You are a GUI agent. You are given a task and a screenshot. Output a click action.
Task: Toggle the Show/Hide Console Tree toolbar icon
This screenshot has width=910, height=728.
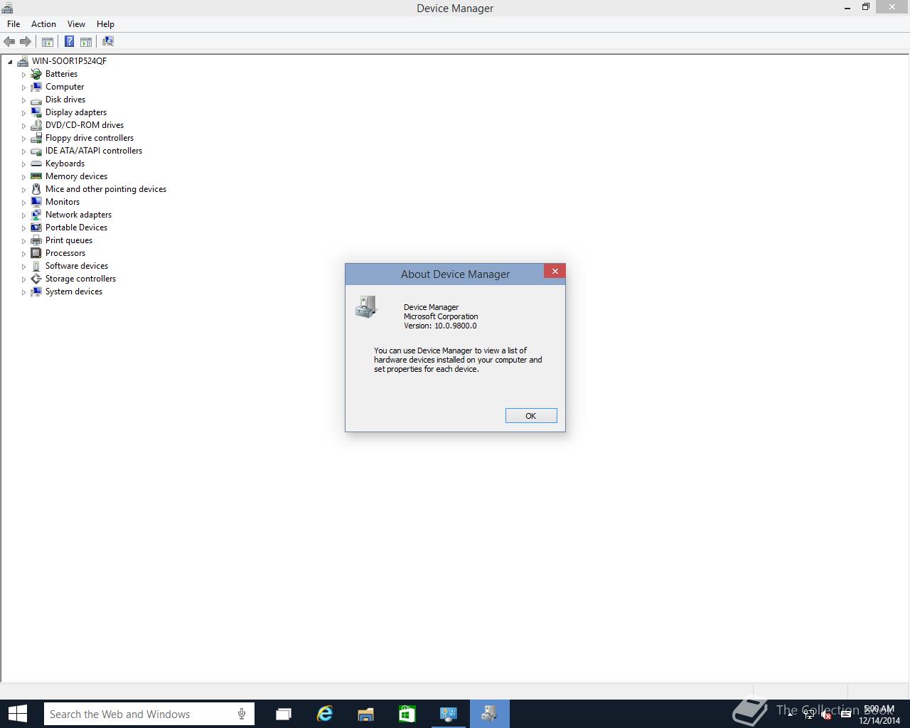[x=48, y=42]
